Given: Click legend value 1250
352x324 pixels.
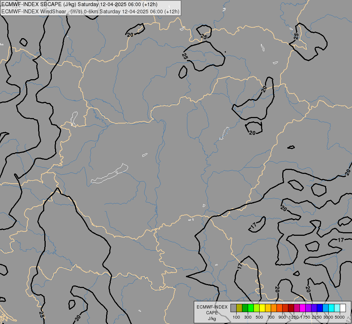Looking at the screenshot, I should 294,317.
